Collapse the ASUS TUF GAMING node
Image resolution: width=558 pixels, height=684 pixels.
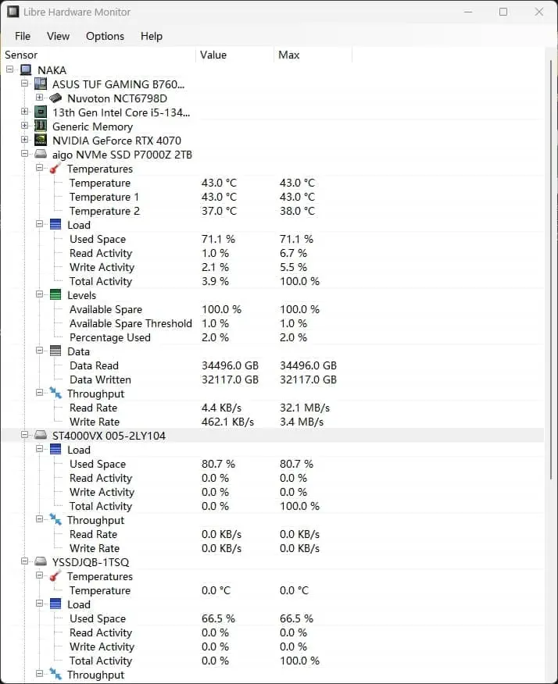pyautogui.click(x=24, y=84)
